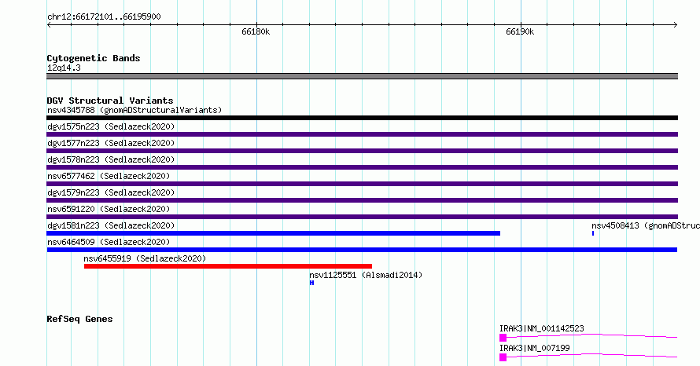Click the IRAK3|NM_007199 gene label
Screen dimensions: 700x366
click(534, 348)
